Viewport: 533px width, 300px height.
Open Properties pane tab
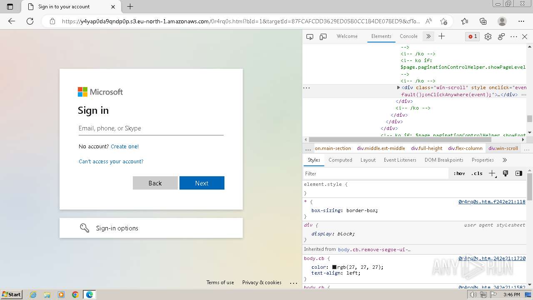(483, 160)
